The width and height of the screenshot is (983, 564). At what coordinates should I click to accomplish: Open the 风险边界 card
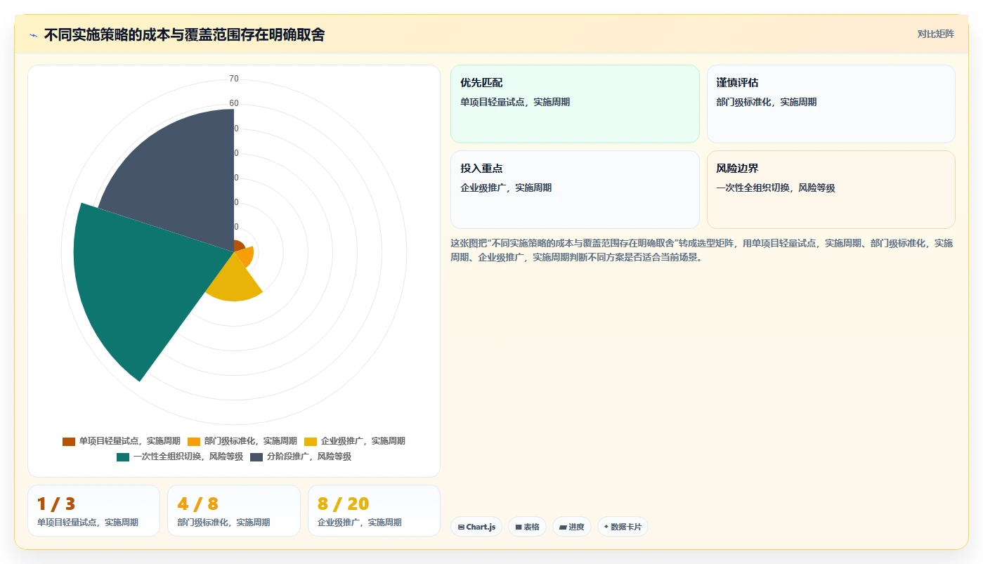[831, 190]
